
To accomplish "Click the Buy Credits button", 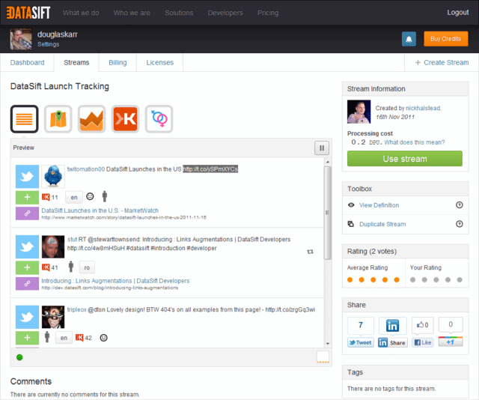I will click(446, 39).
